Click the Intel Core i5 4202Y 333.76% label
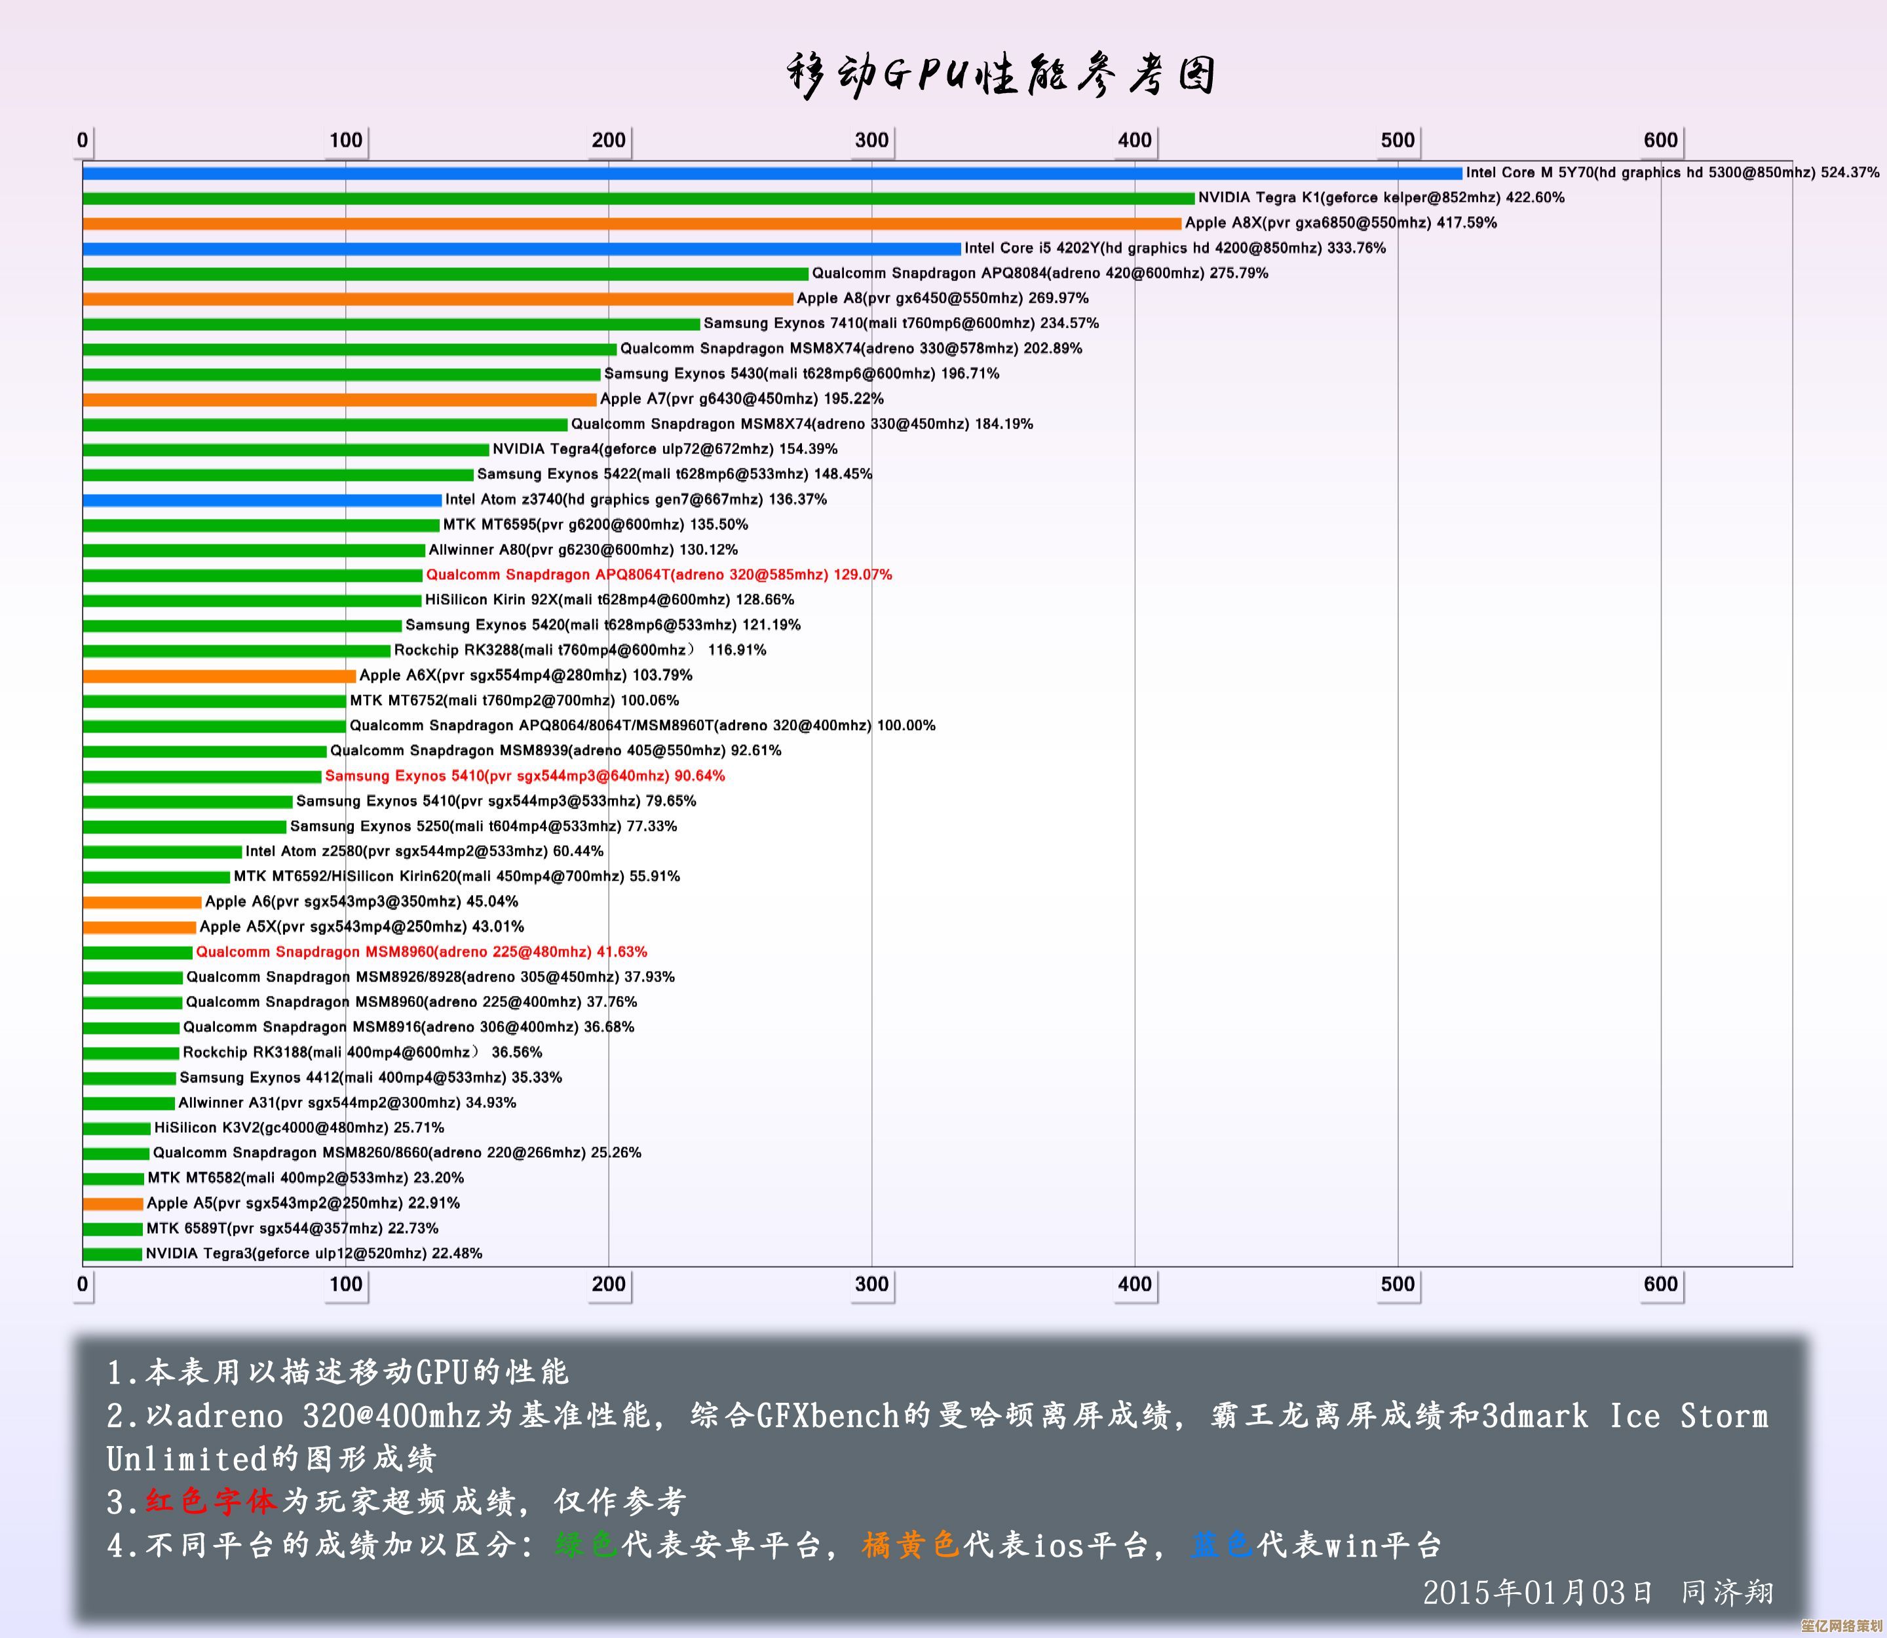The width and height of the screenshot is (1887, 1638). [x=1175, y=248]
